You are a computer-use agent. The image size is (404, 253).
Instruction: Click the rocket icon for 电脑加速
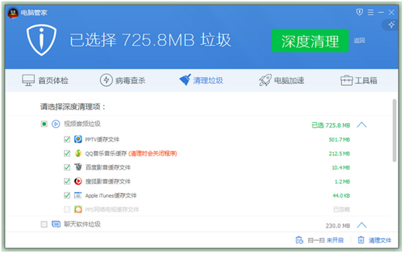(265, 80)
